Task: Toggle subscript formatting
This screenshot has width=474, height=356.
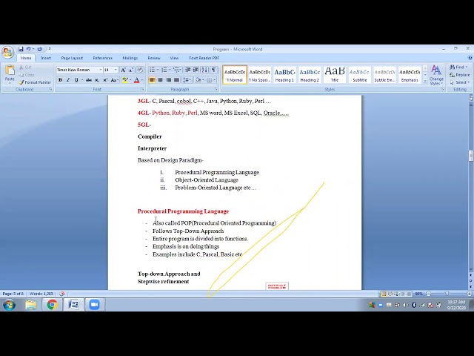Action: click(x=97, y=80)
